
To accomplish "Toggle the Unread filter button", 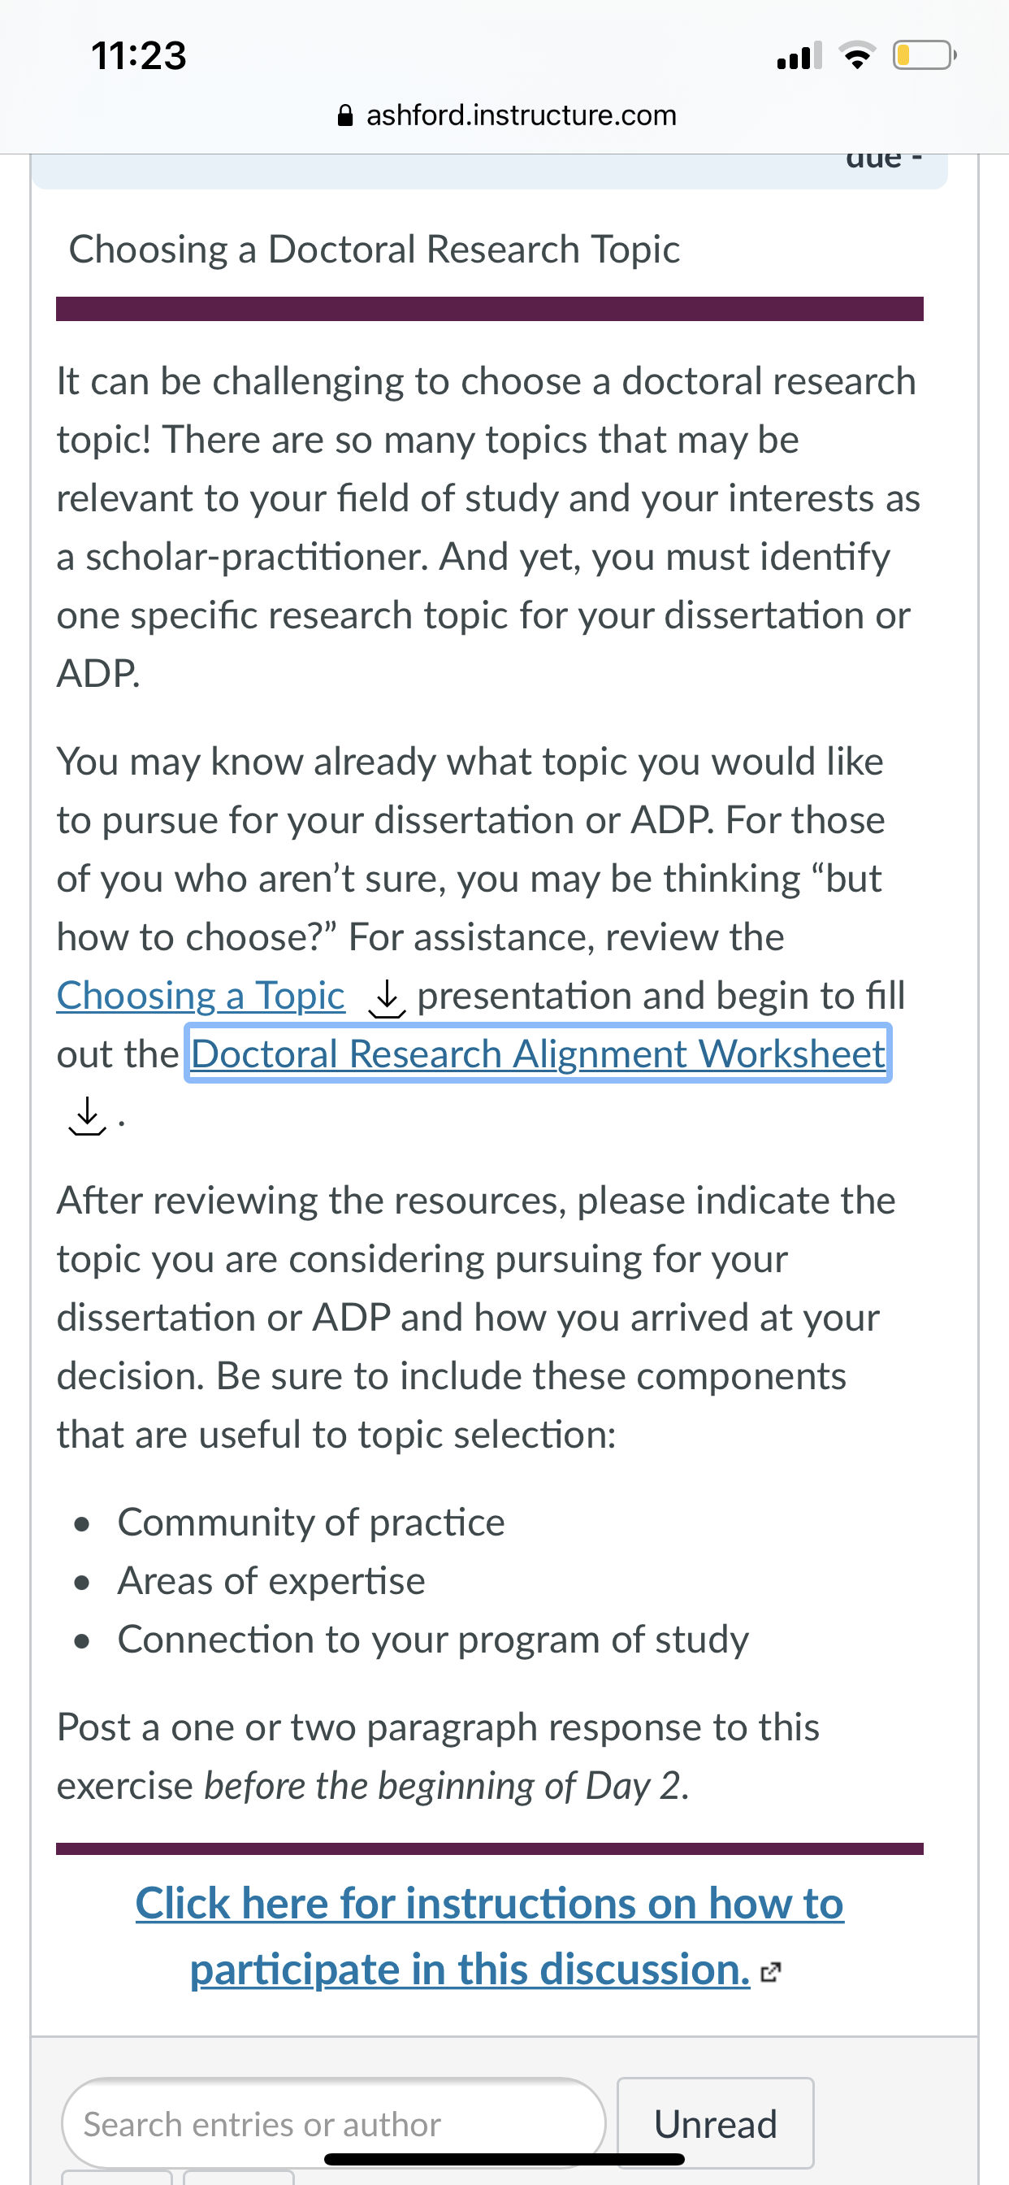I will [x=716, y=2123].
